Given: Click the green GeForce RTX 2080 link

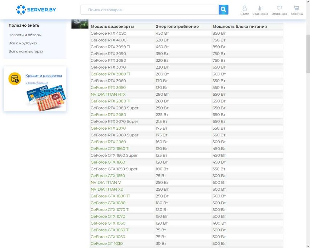Looking at the screenshot, I should (108, 115).
